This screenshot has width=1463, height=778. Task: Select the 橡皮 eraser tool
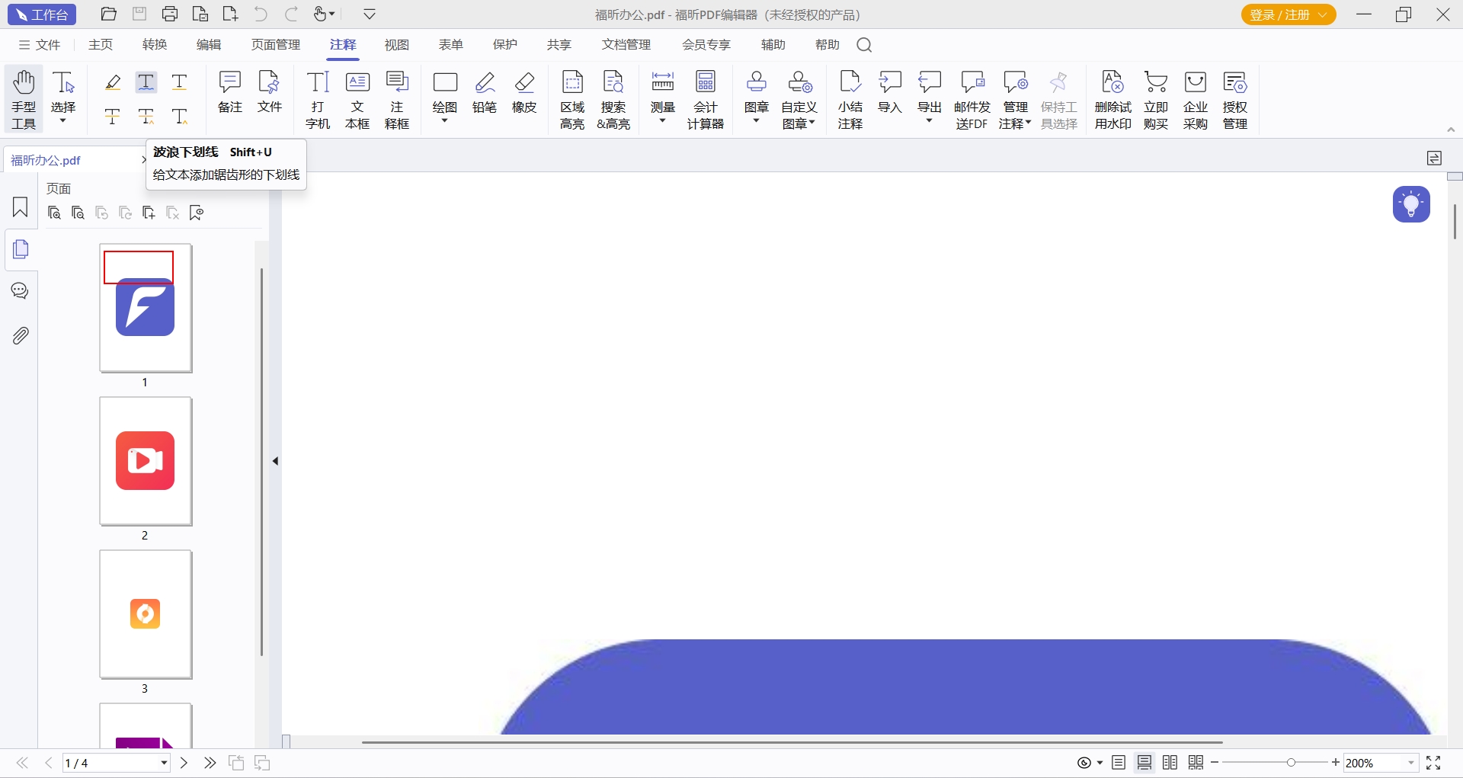[524, 93]
